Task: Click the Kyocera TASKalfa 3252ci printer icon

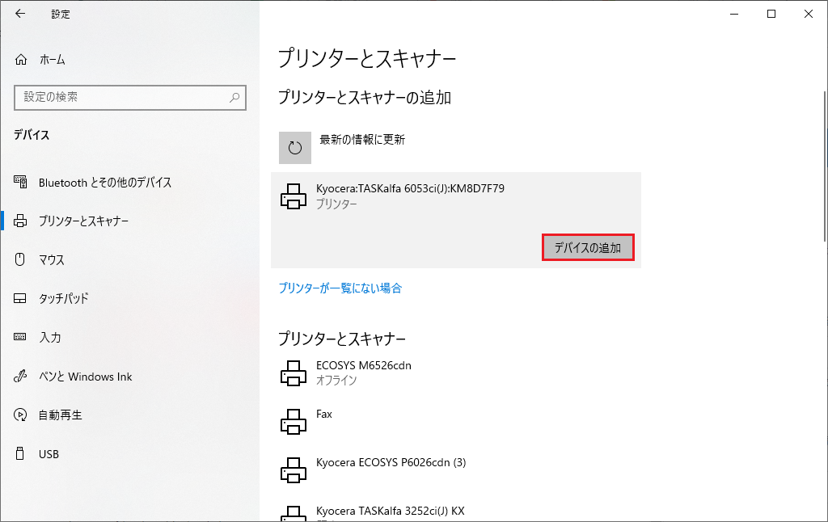Action: coord(293,512)
